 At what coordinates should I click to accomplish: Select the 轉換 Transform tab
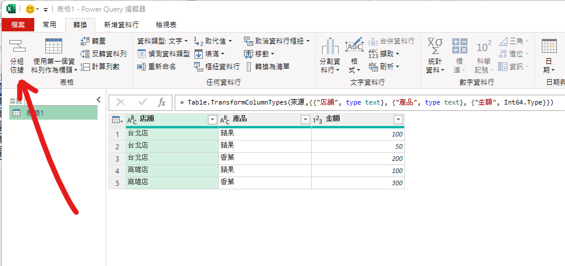(x=80, y=25)
